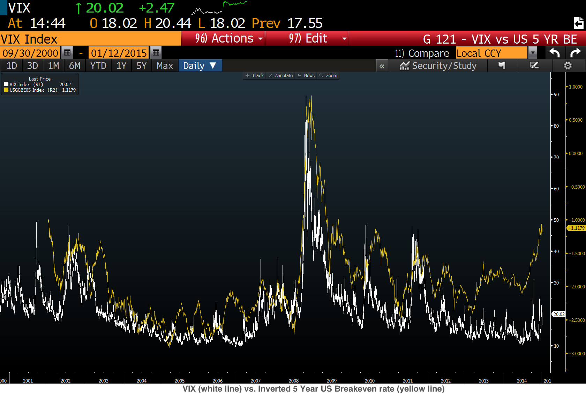Viewport: 586px width, 401px height.
Task: Collapse toolbar with double-chevron button
Action: pyautogui.click(x=382, y=66)
